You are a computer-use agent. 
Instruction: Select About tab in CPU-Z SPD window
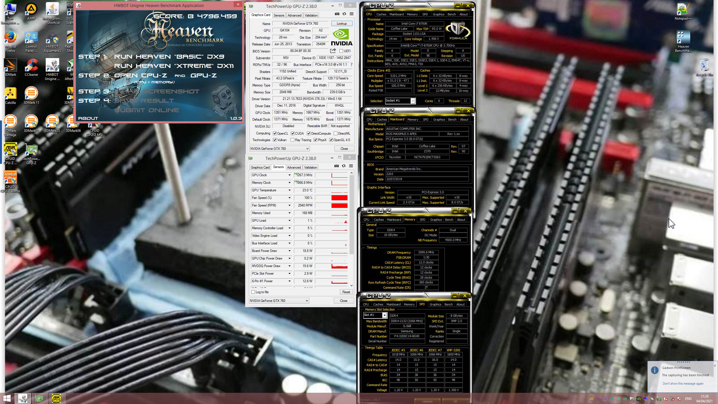(461, 304)
